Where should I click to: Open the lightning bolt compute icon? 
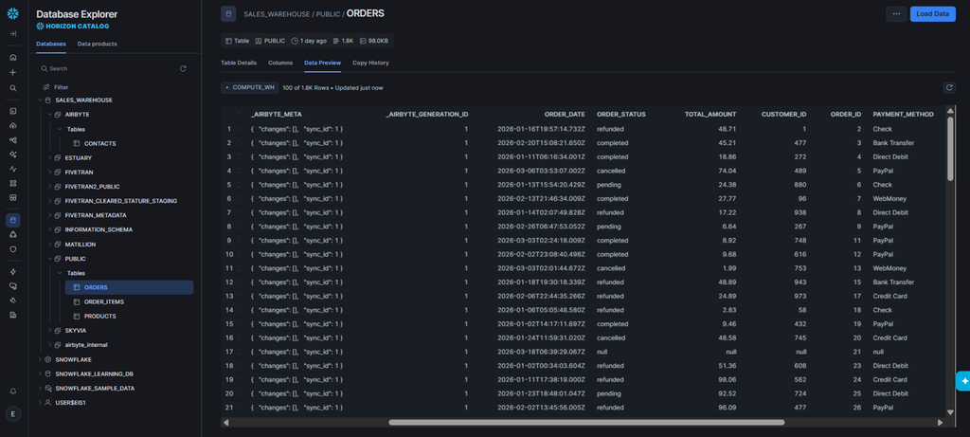[13, 272]
